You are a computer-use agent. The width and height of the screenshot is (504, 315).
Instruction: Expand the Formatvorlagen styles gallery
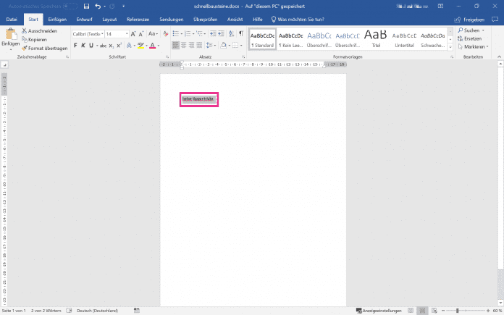[450, 48]
